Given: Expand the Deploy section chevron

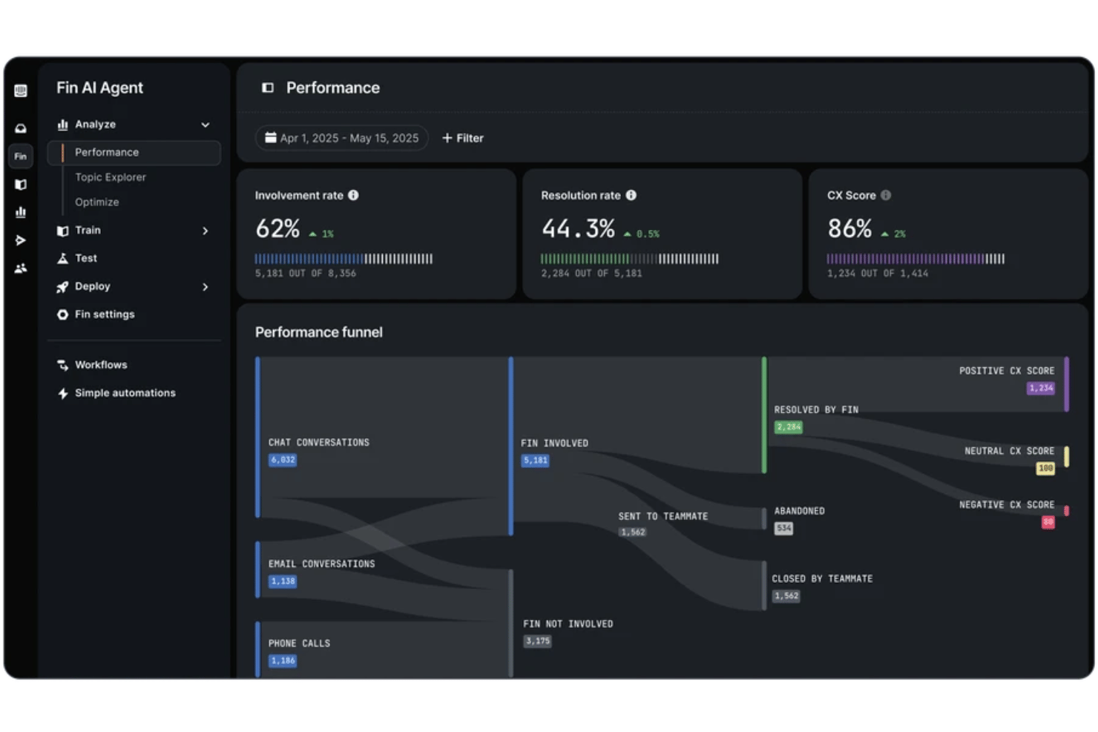Looking at the screenshot, I should pos(206,287).
